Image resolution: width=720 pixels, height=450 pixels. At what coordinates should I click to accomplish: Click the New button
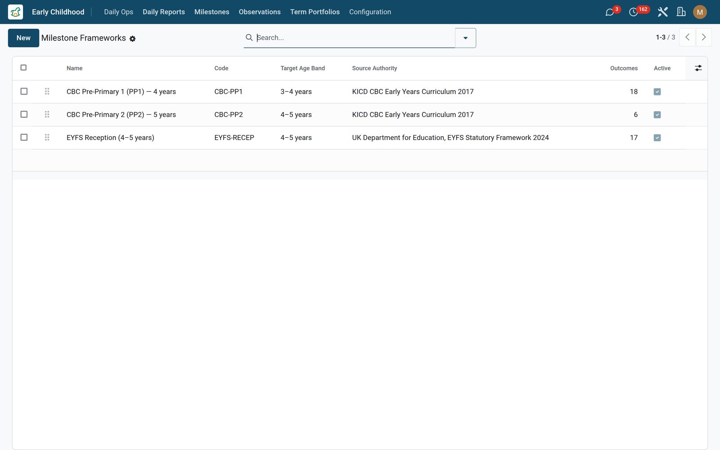click(x=23, y=38)
